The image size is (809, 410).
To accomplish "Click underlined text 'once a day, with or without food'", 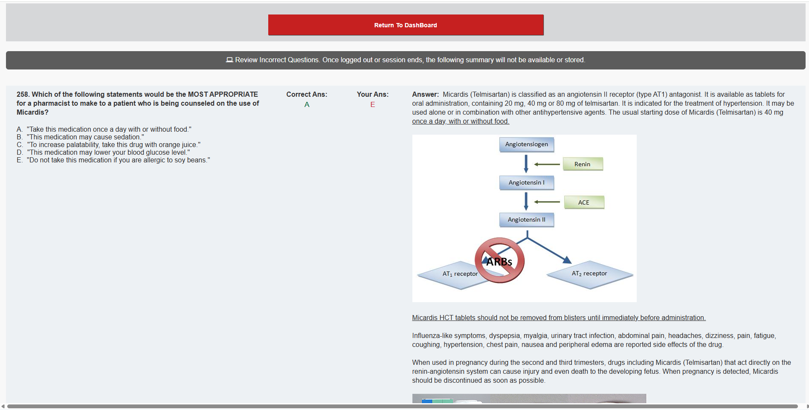I will (x=461, y=121).
